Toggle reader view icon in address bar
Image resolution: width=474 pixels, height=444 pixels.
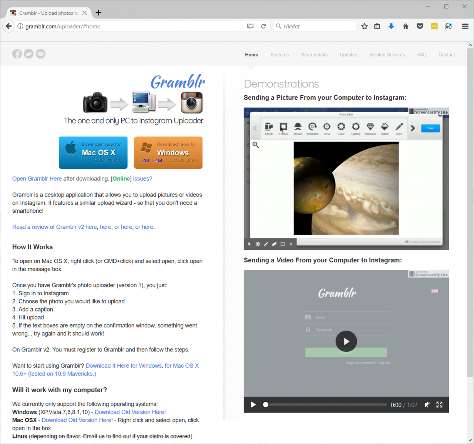250,26
